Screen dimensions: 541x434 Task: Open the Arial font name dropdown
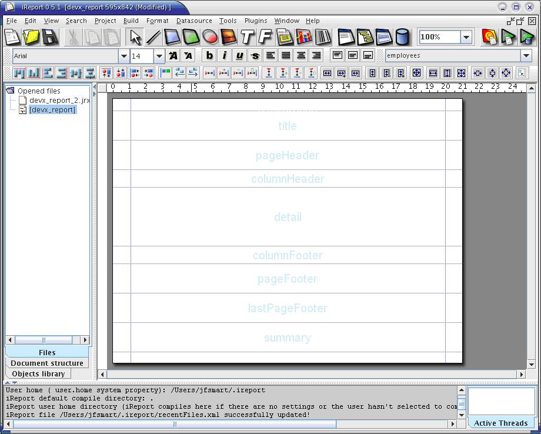(123, 56)
